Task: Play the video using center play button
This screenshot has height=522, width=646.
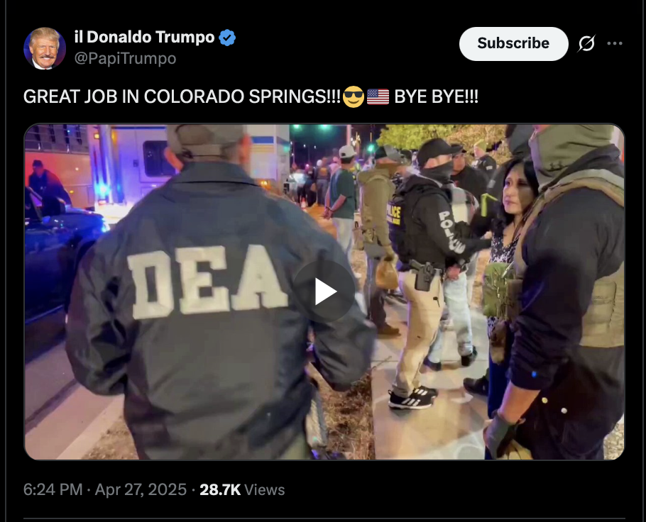Action: [324, 291]
